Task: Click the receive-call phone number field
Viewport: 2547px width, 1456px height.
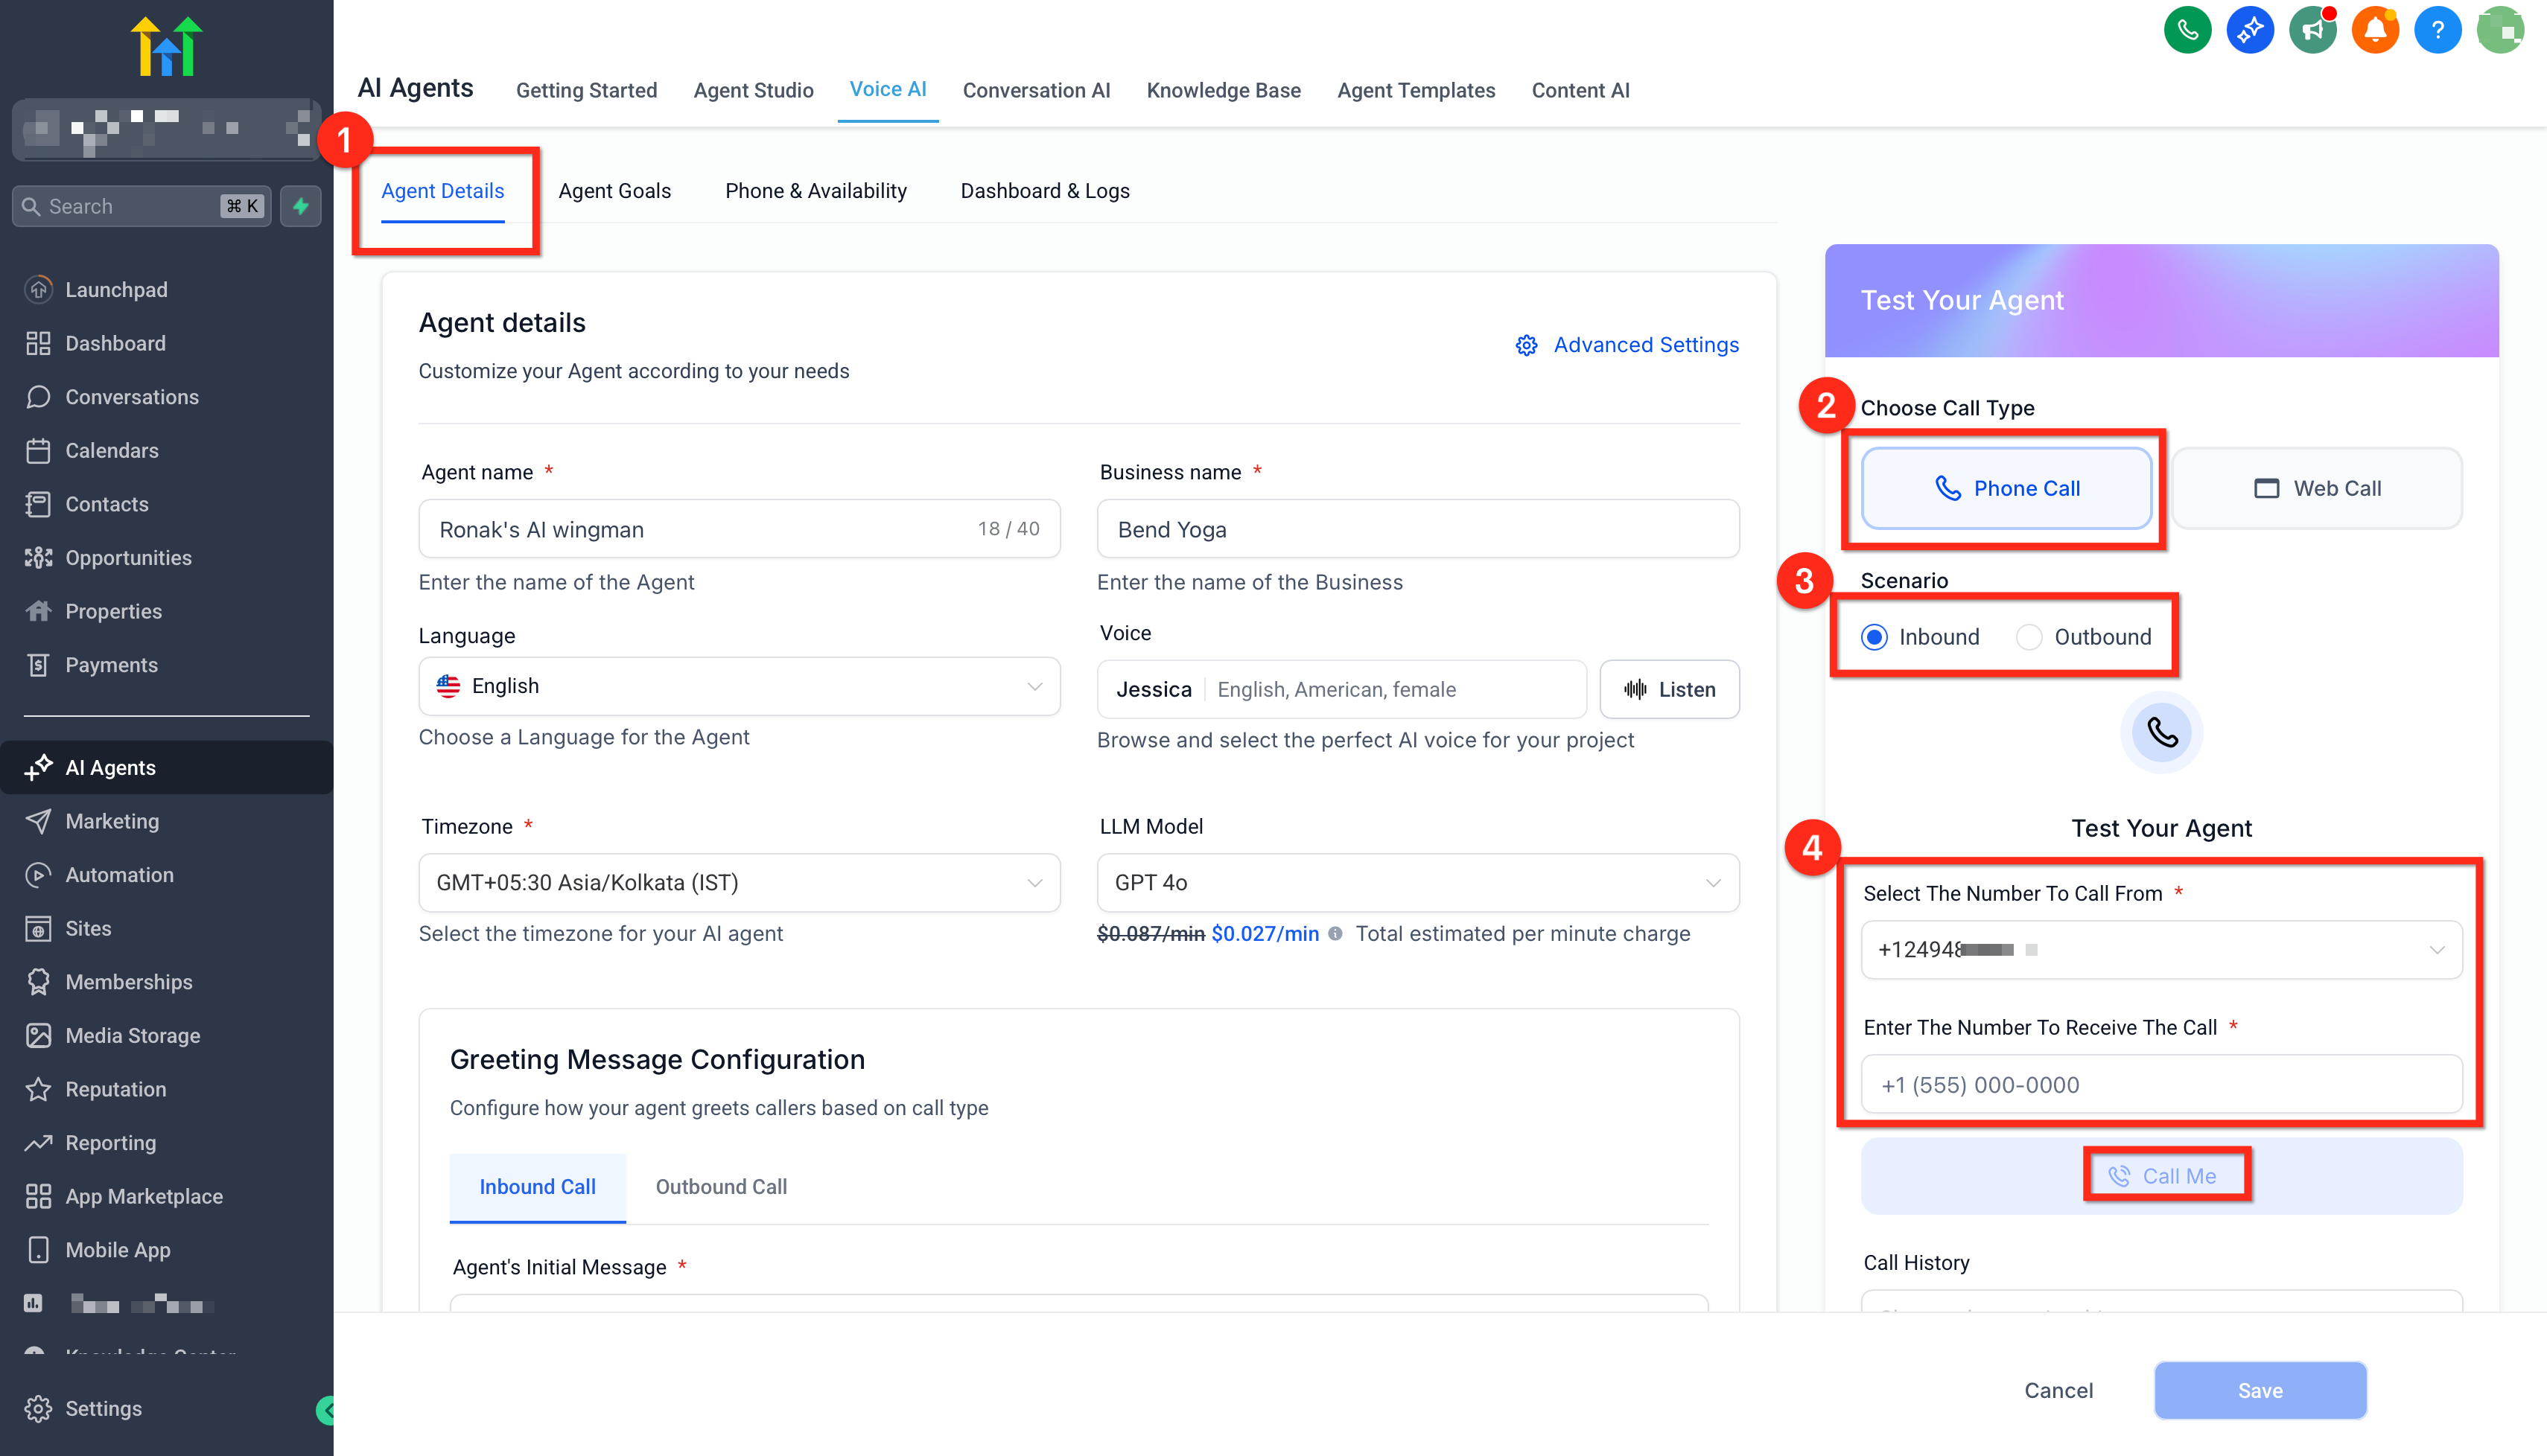Action: 2160,1084
